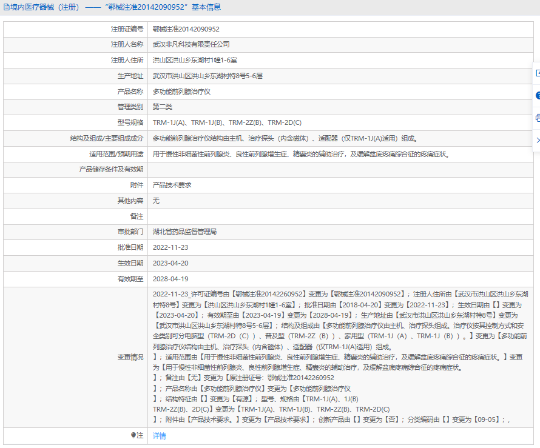Click the 其他内容 value 无
540x448 pixels.
pyautogui.click(x=156, y=201)
